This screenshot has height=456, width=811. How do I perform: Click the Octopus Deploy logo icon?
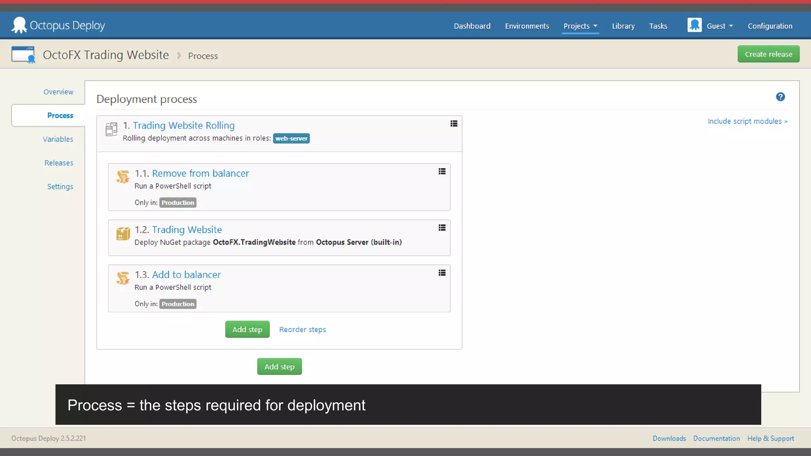(19, 25)
